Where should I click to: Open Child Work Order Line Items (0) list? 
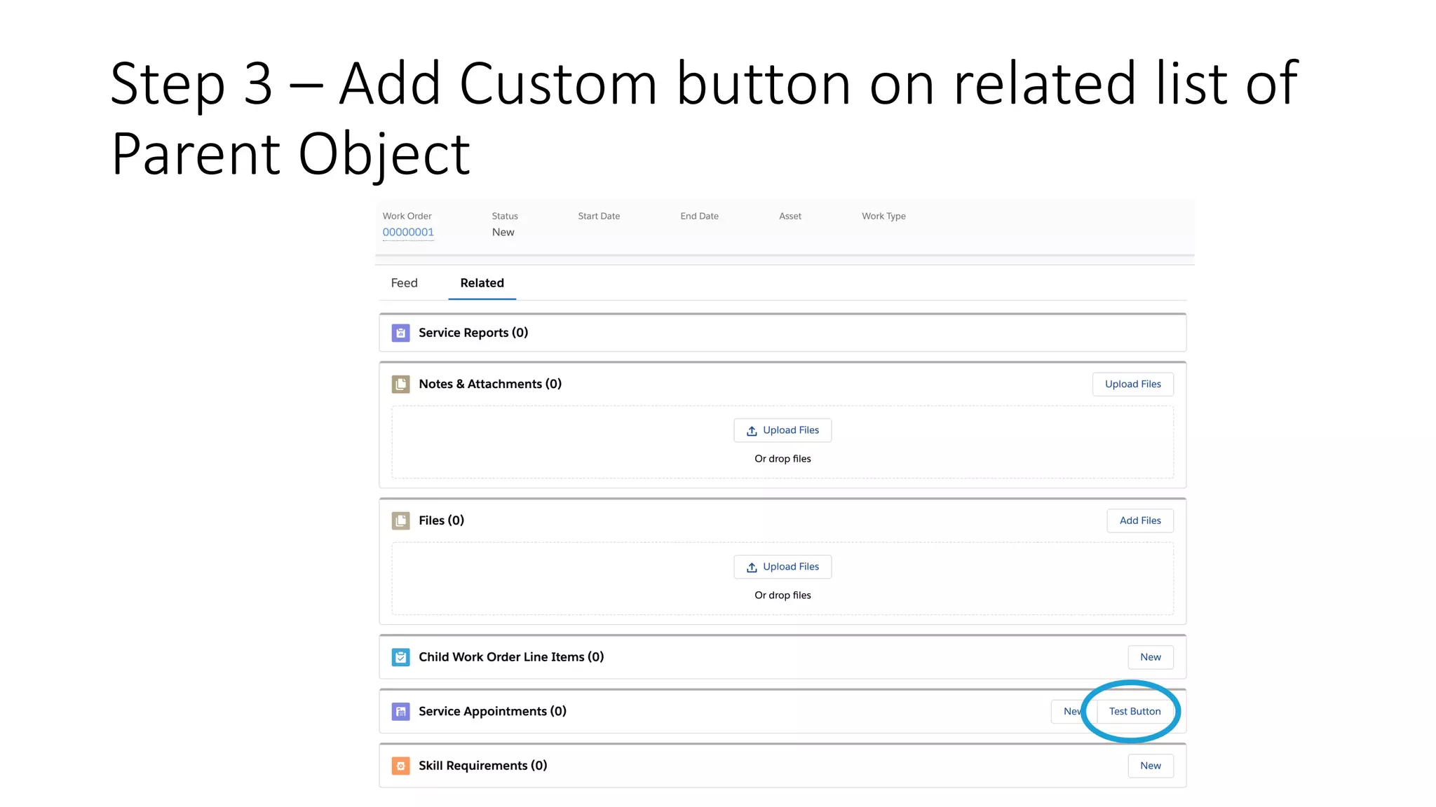click(511, 657)
